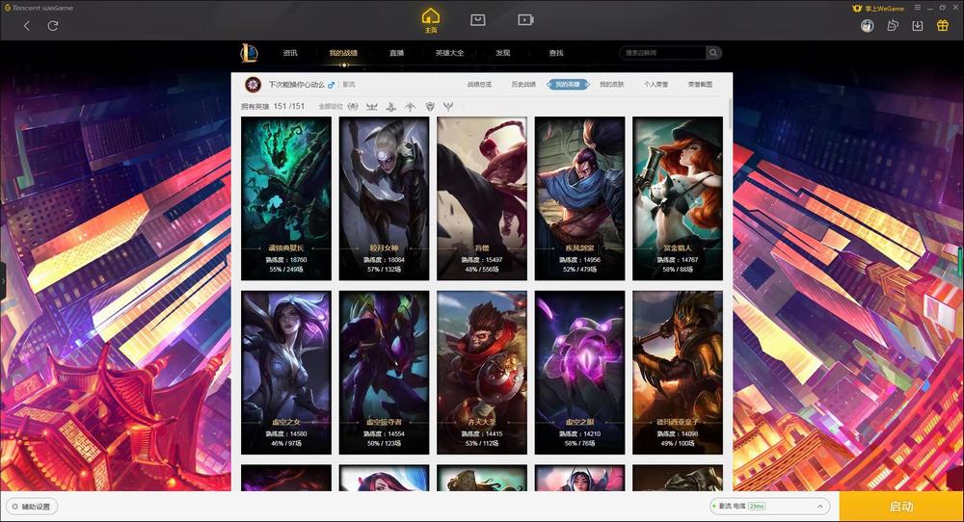Go to the WeGame home icon
964x522 pixels.
431,19
